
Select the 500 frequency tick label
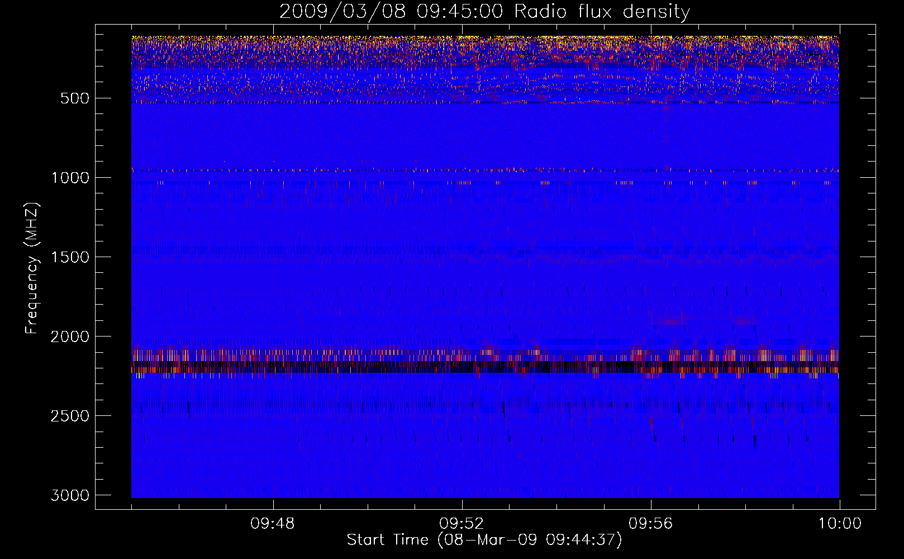click(75, 98)
